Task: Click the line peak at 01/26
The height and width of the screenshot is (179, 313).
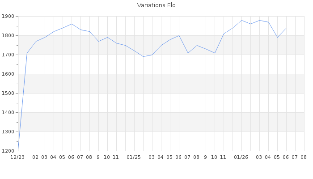Action: (242, 20)
